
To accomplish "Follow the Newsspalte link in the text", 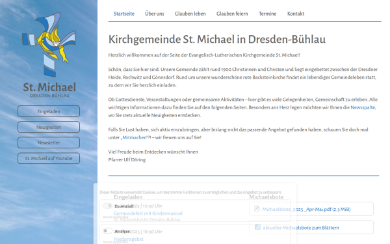I will 363,107.
